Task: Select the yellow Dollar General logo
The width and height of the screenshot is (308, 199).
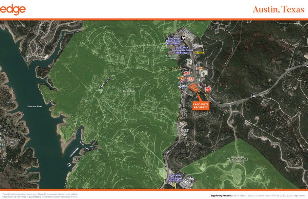Action: pyautogui.click(x=199, y=52)
